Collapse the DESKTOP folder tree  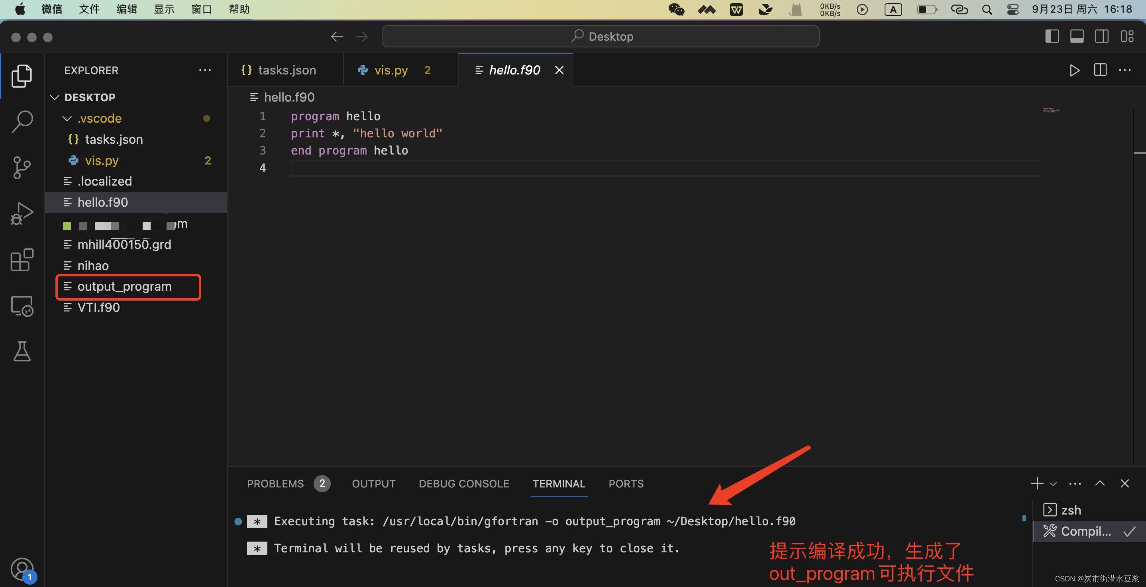[x=54, y=97]
